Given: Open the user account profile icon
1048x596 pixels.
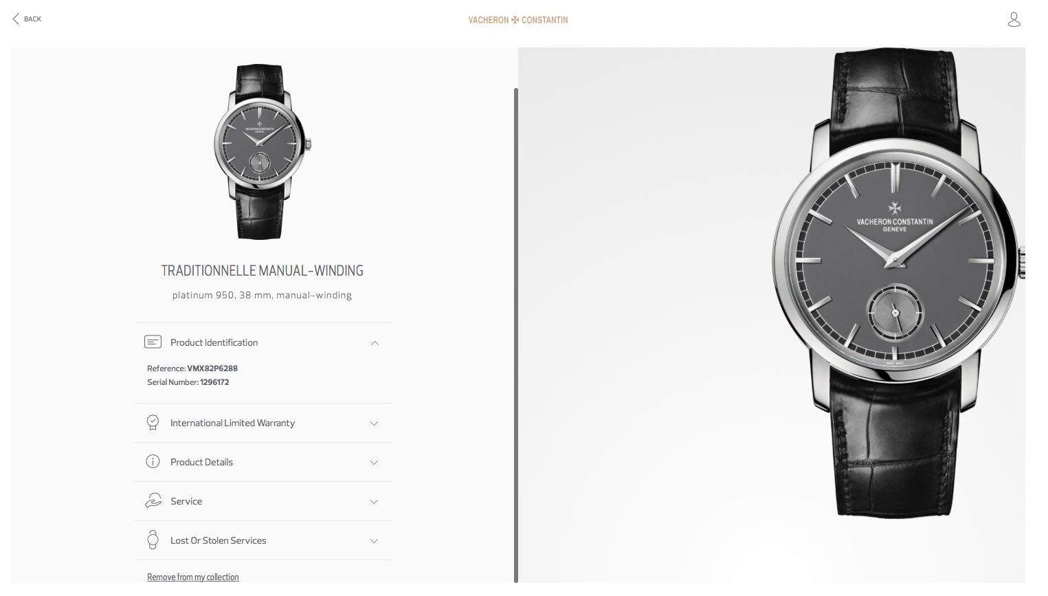Looking at the screenshot, I should click(x=1014, y=19).
